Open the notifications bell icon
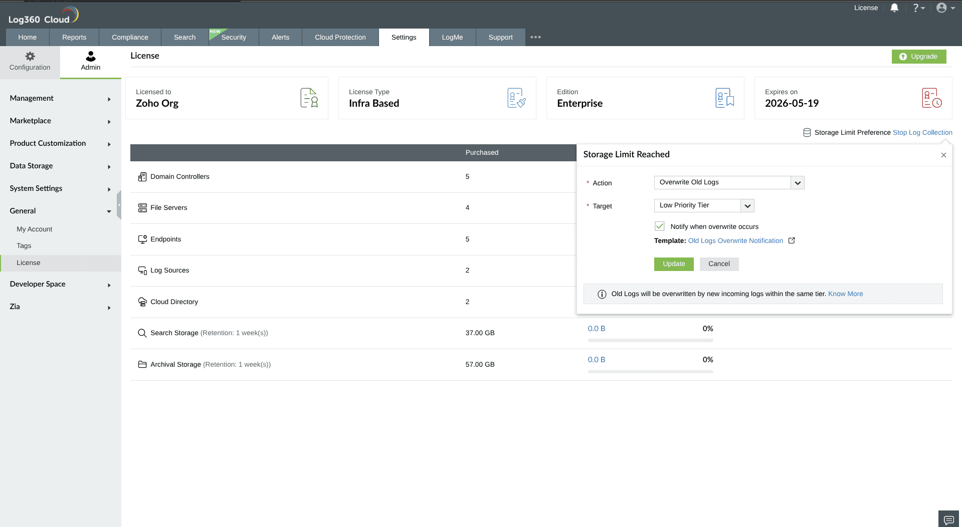The width and height of the screenshot is (962, 527). (x=894, y=8)
